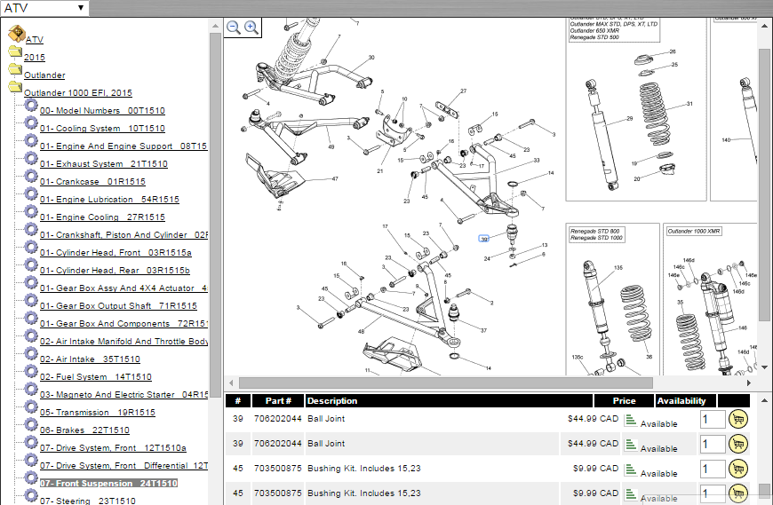The width and height of the screenshot is (773, 505).
Task: Open 07- Drive System, Front 12T1510a
Action: point(113,448)
